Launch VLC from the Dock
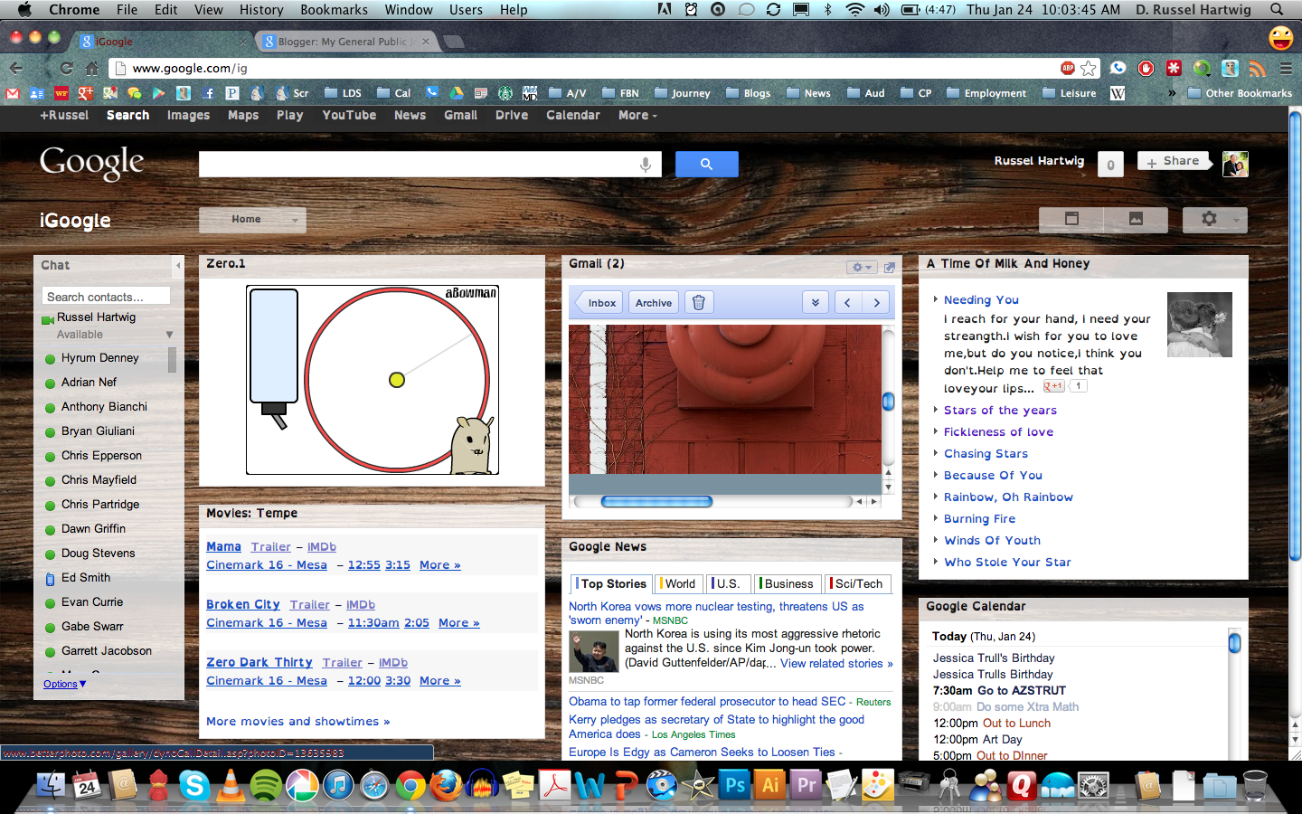Viewport: 1302px width, 814px height. [x=231, y=785]
